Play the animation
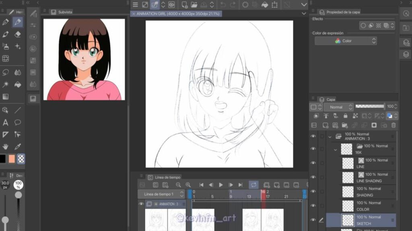The width and height of the screenshot is (412, 231). 221,185
